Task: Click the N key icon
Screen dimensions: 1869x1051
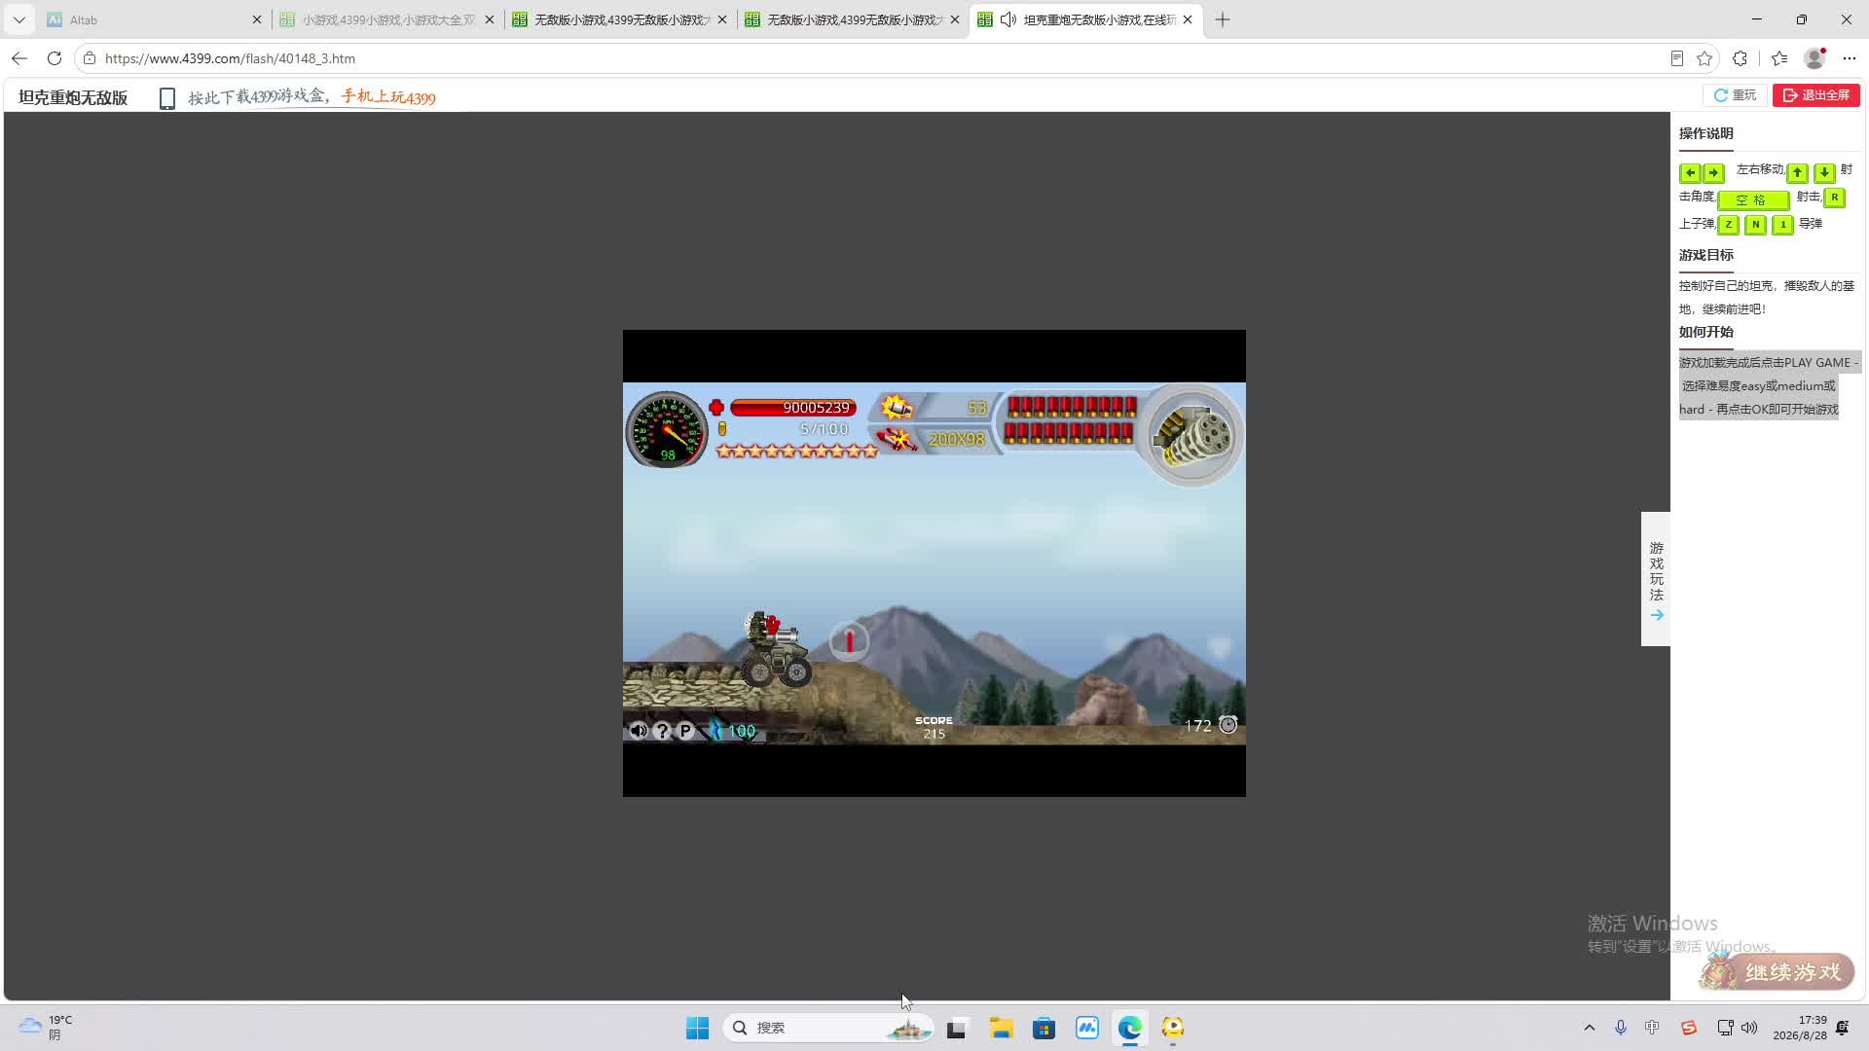Action: pos(1756,225)
